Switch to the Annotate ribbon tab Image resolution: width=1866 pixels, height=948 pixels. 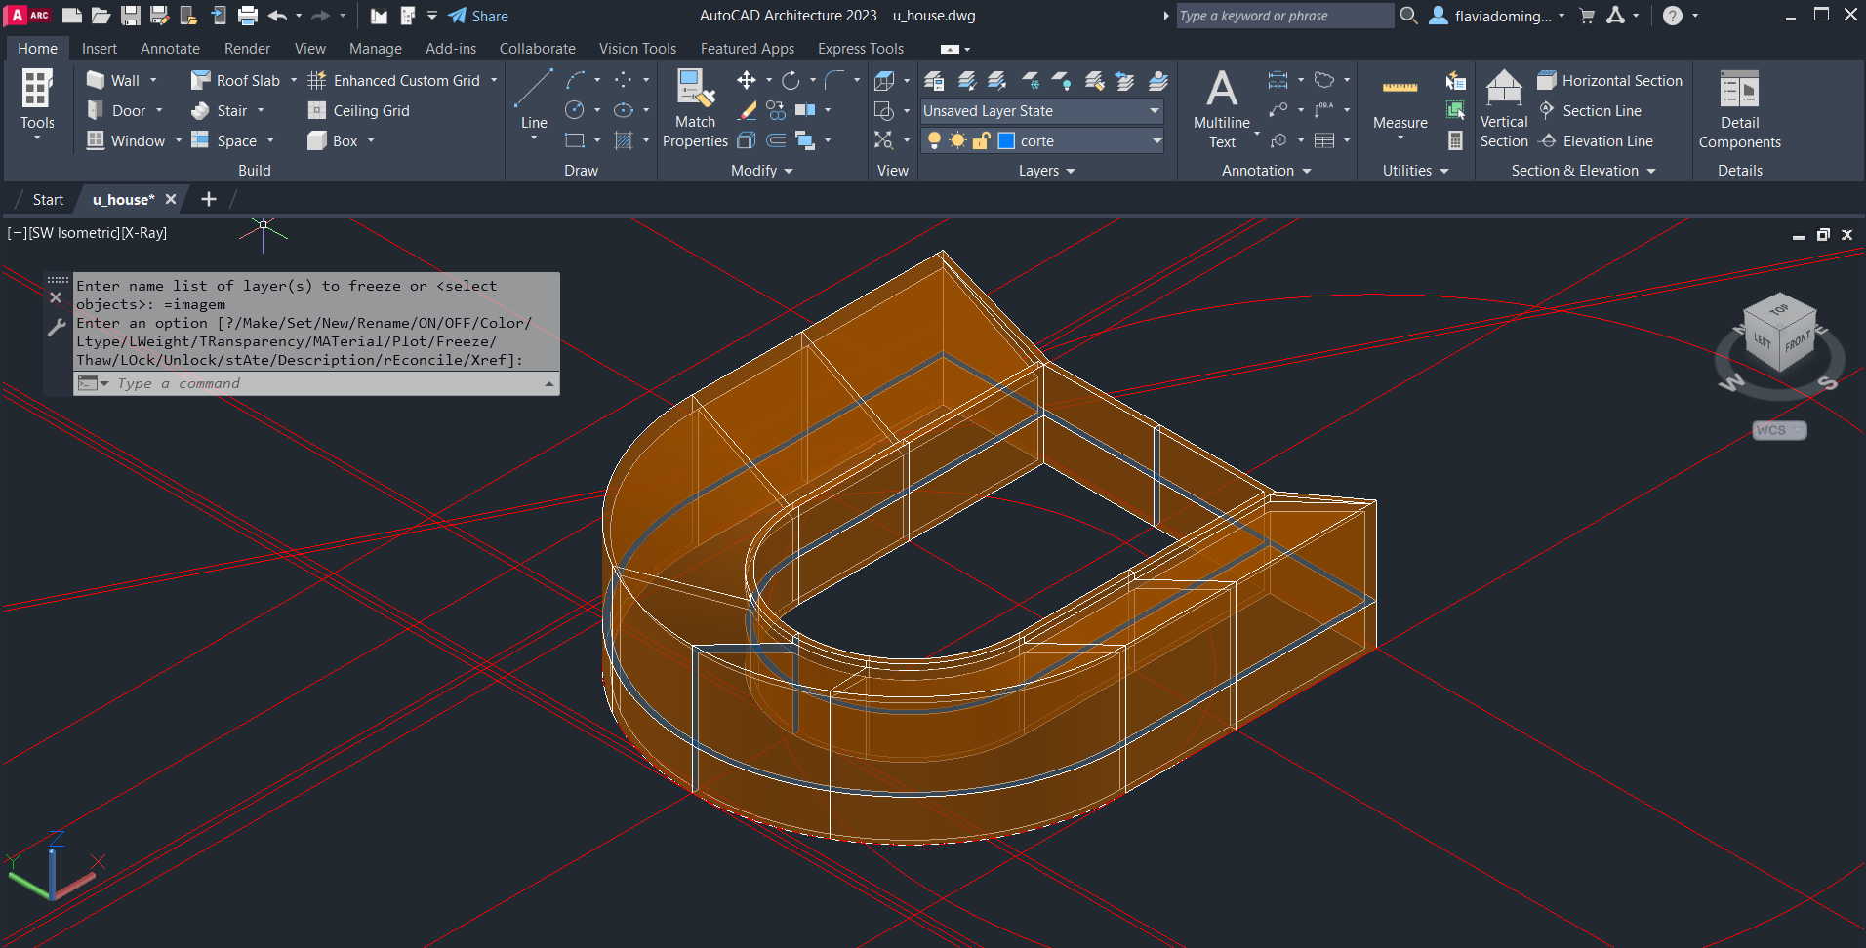[x=170, y=49]
